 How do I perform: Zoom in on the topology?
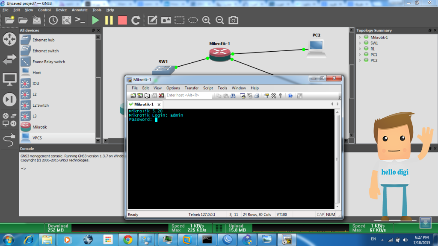click(207, 20)
